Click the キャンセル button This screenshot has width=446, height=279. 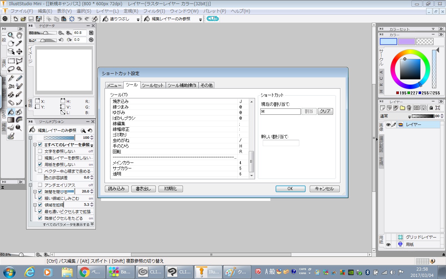pyautogui.click(x=324, y=189)
